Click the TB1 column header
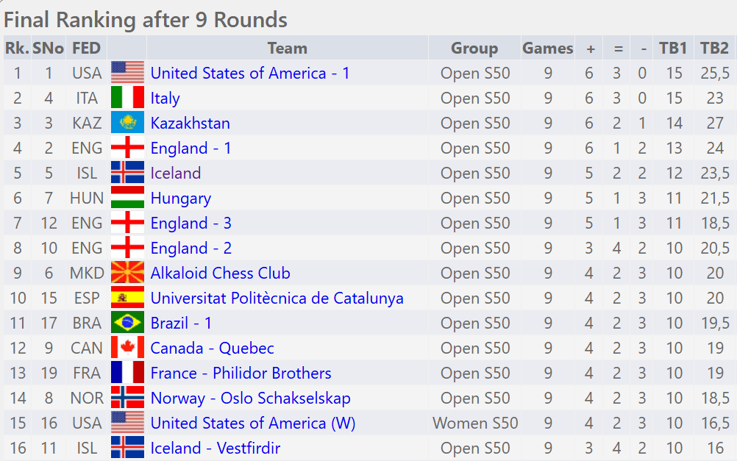The image size is (737, 461). pyautogui.click(x=673, y=49)
